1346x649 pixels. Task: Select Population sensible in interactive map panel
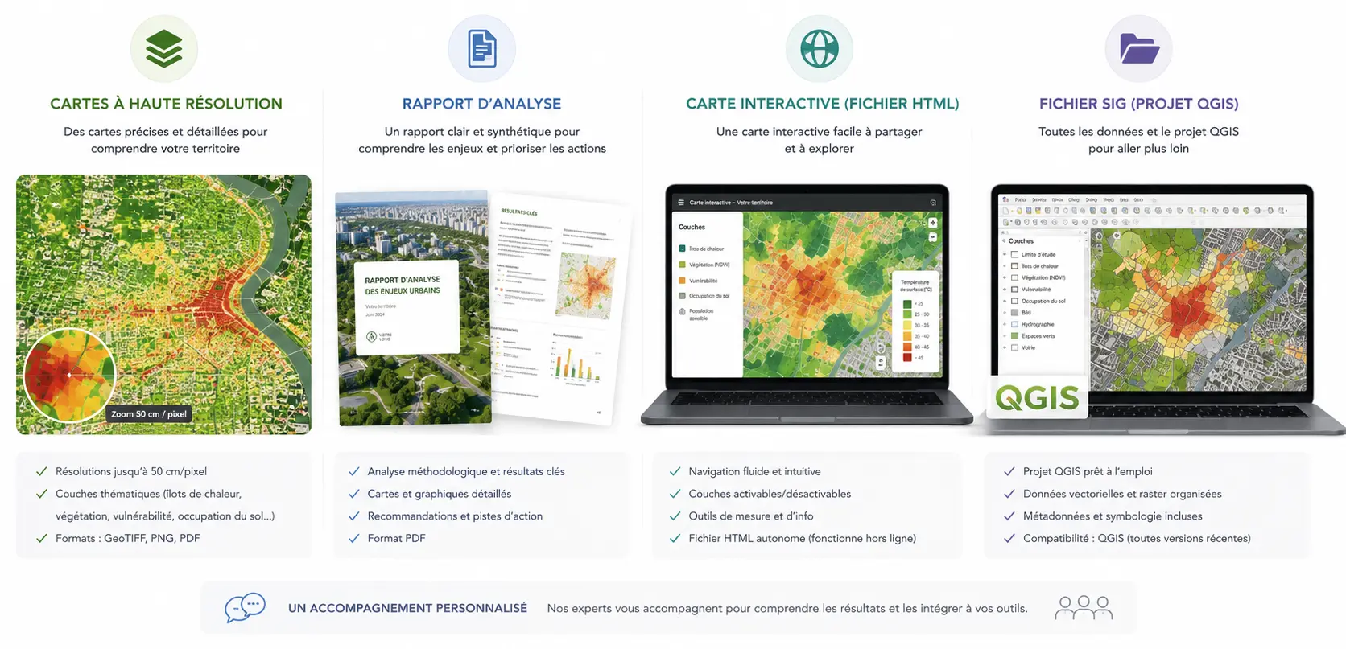point(696,314)
